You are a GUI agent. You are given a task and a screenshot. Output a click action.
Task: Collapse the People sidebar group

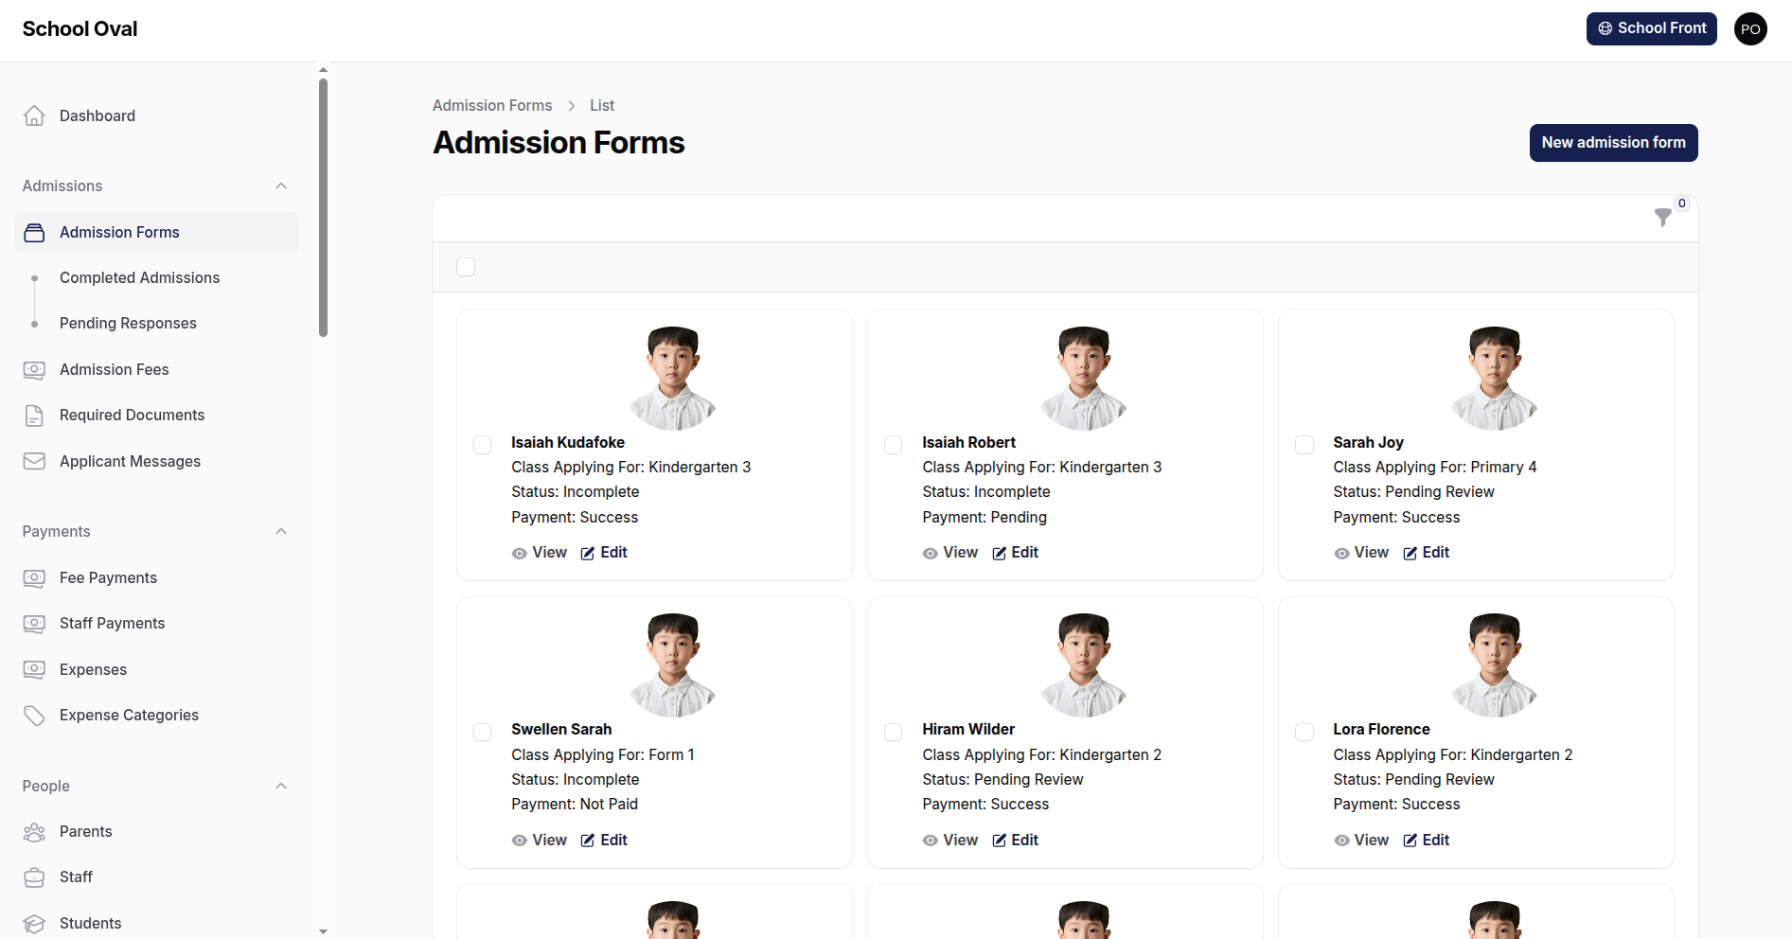tap(281, 786)
